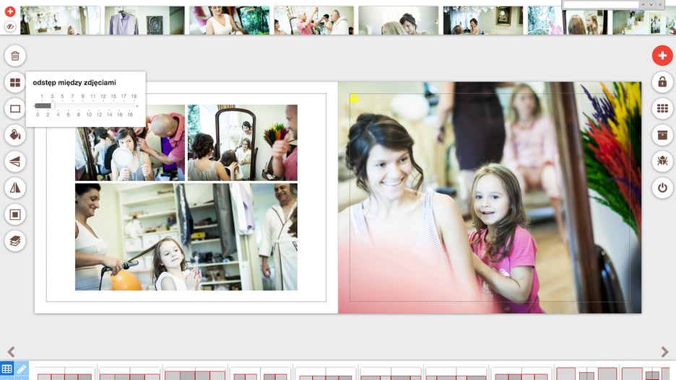The height and width of the screenshot is (380, 676).
Task: Open the paint bucket fill tool
Action: pyautogui.click(x=15, y=135)
